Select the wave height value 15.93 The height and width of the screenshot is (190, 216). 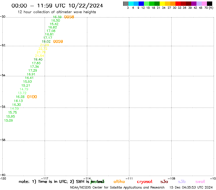coord(27,82)
